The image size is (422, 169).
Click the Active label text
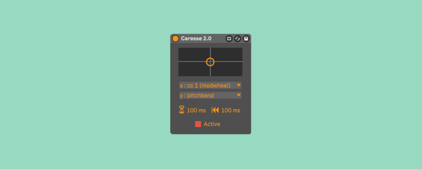212,124
